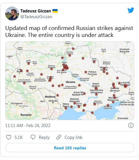This screenshot has width=139, height=160.
Task: Click the Ukraine label on the map
Action: [70, 82]
